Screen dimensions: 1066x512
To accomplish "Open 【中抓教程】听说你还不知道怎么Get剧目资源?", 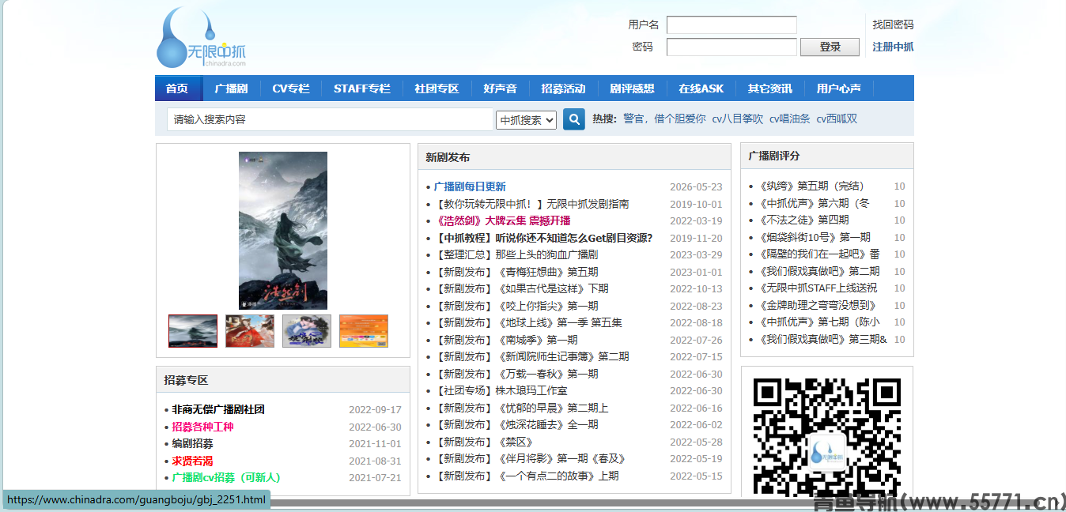I will click(x=543, y=238).
